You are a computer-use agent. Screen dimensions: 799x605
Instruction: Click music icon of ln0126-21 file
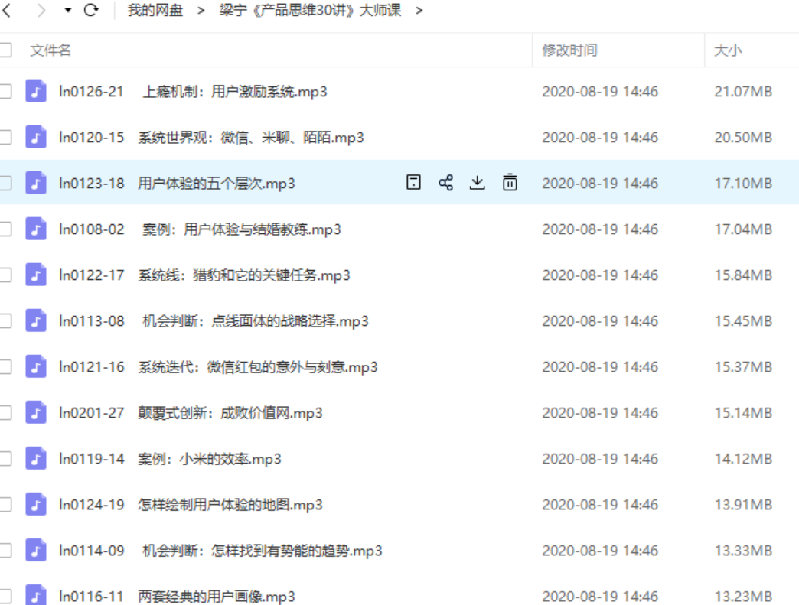click(36, 91)
